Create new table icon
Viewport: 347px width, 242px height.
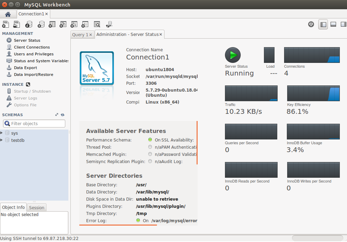click(x=52, y=24)
